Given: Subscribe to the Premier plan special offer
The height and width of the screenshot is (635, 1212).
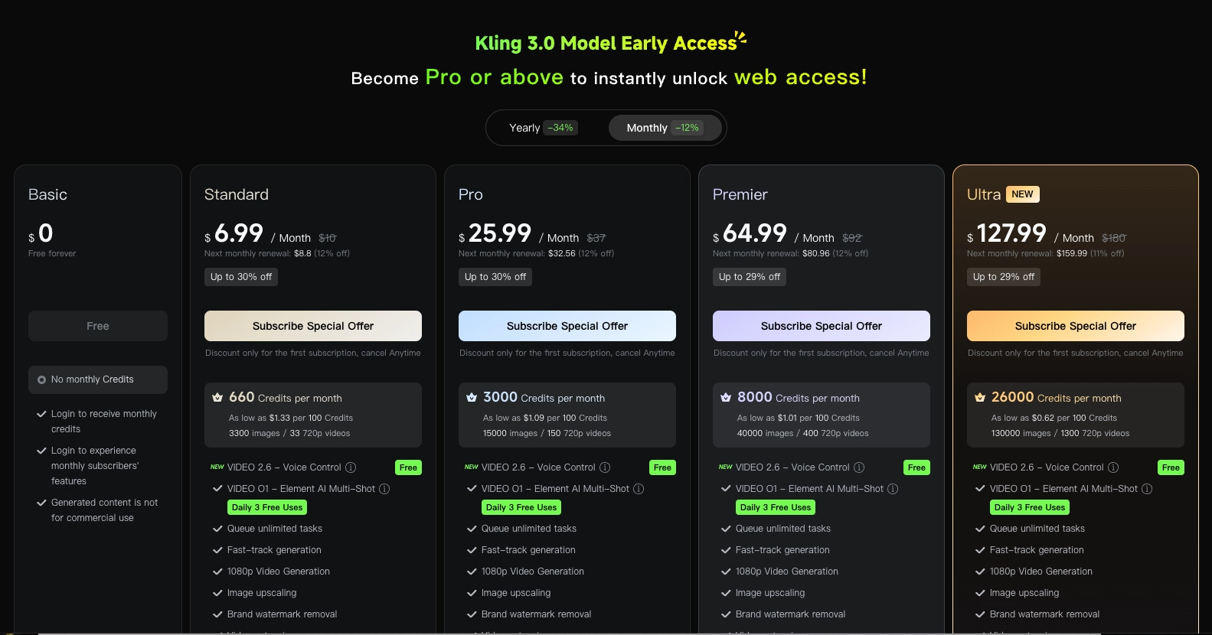Looking at the screenshot, I should pos(822,326).
